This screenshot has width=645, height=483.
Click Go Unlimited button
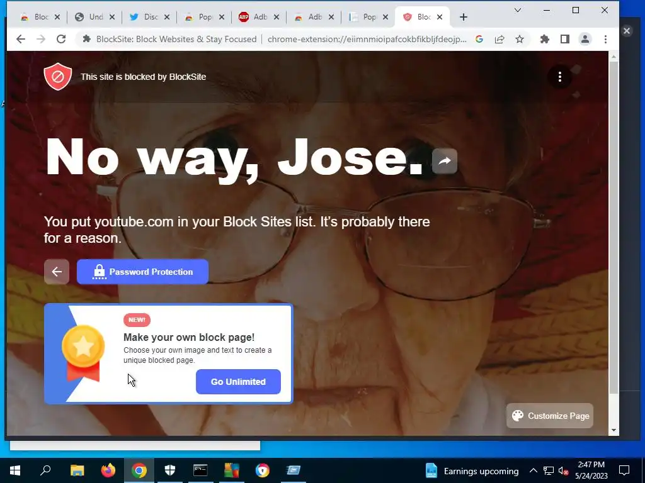(x=238, y=382)
